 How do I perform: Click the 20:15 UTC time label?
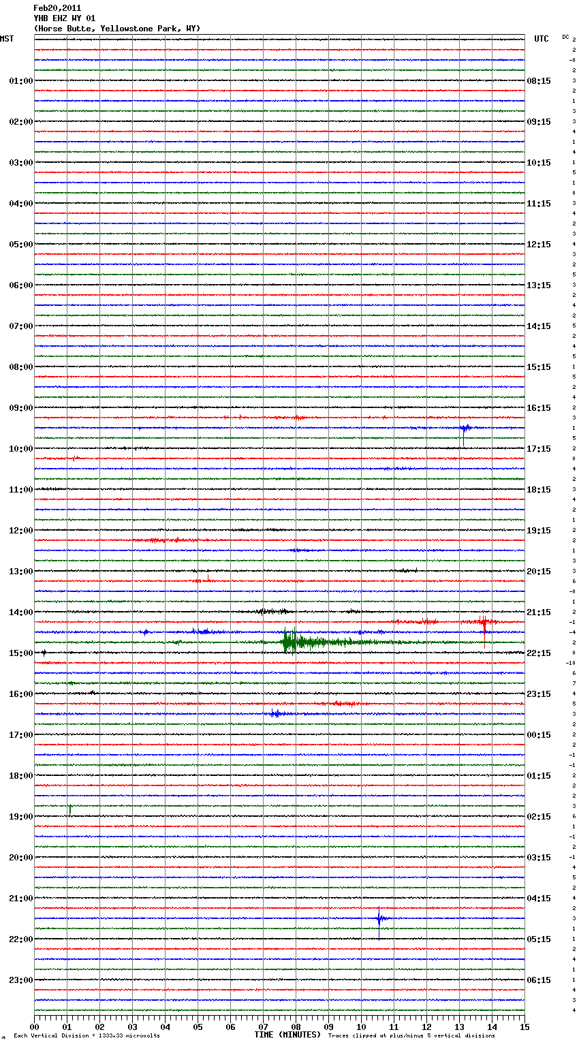539,572
